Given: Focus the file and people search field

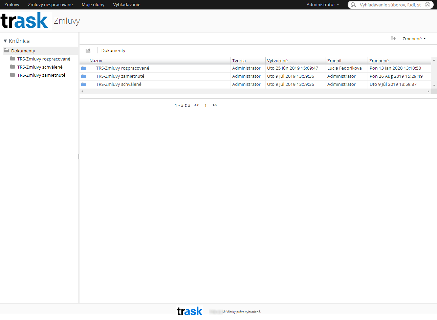Looking at the screenshot, I should pos(390,5).
